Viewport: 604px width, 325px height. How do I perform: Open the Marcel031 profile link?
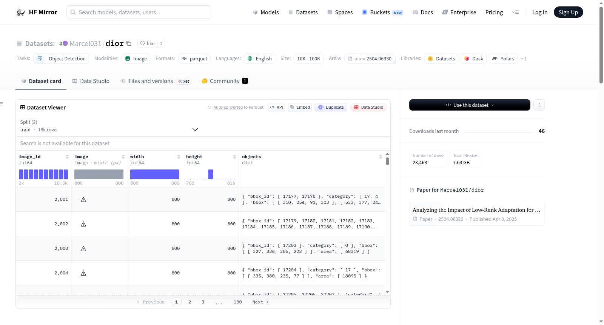85,43
